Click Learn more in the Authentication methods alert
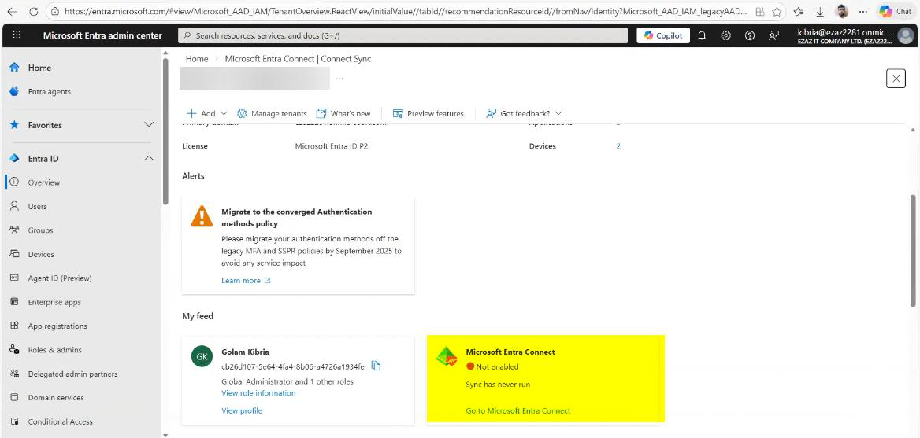 tap(246, 281)
